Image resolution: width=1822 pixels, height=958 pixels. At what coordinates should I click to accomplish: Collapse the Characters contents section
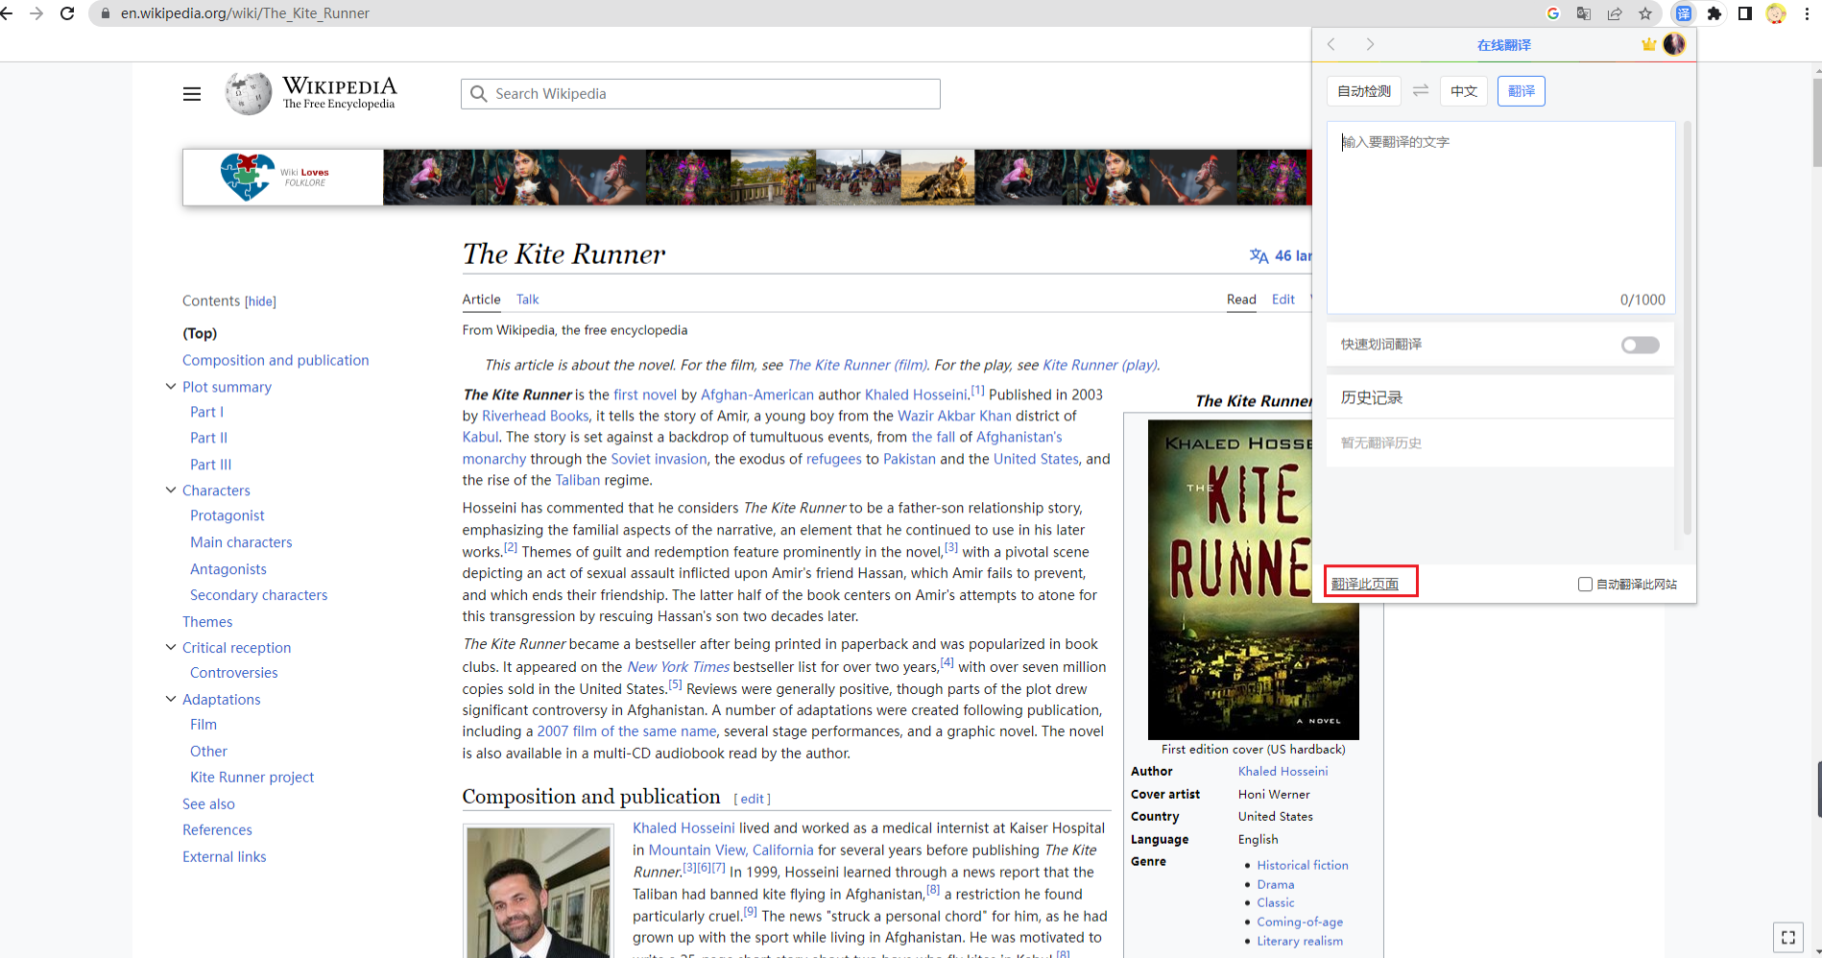click(x=171, y=490)
